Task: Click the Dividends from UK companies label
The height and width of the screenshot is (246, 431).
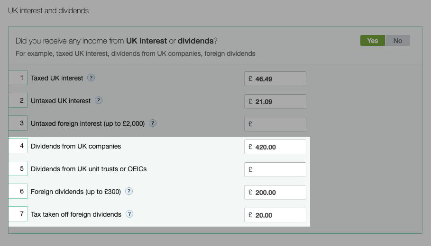Action: pos(76,146)
